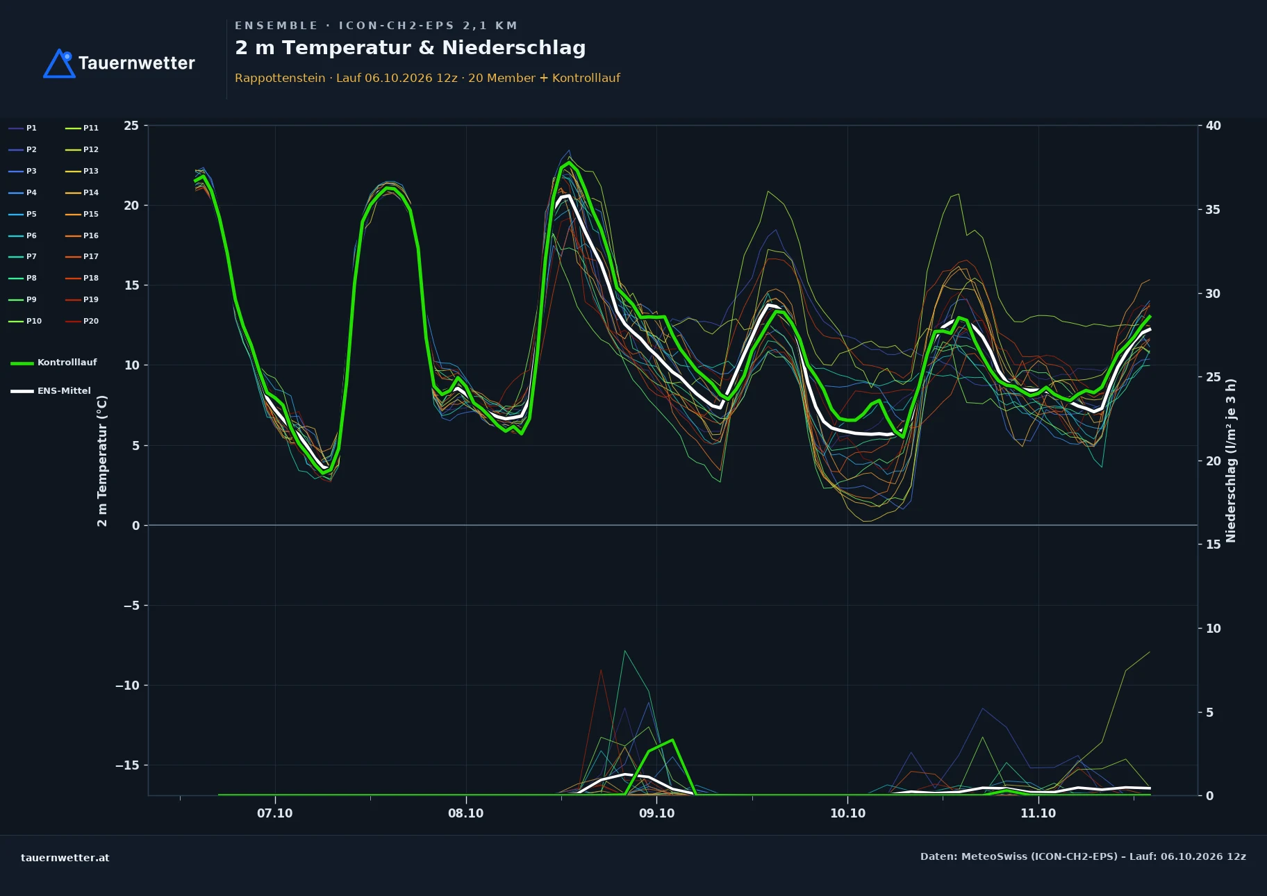Click the P3 legend entry

23,171
